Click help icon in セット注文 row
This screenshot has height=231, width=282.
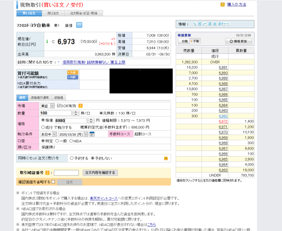(166, 158)
